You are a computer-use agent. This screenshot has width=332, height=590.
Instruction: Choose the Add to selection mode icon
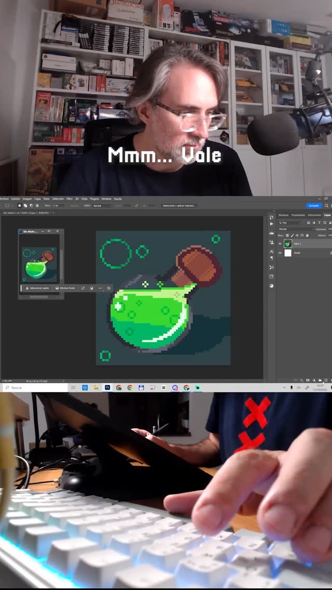pos(25,206)
